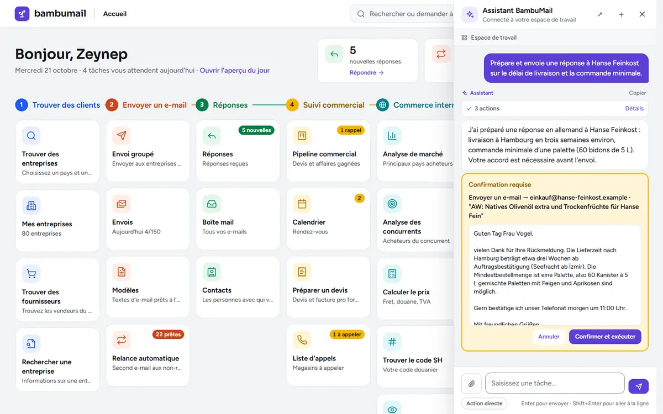Open the Calendrier calendar icon

pos(302,204)
